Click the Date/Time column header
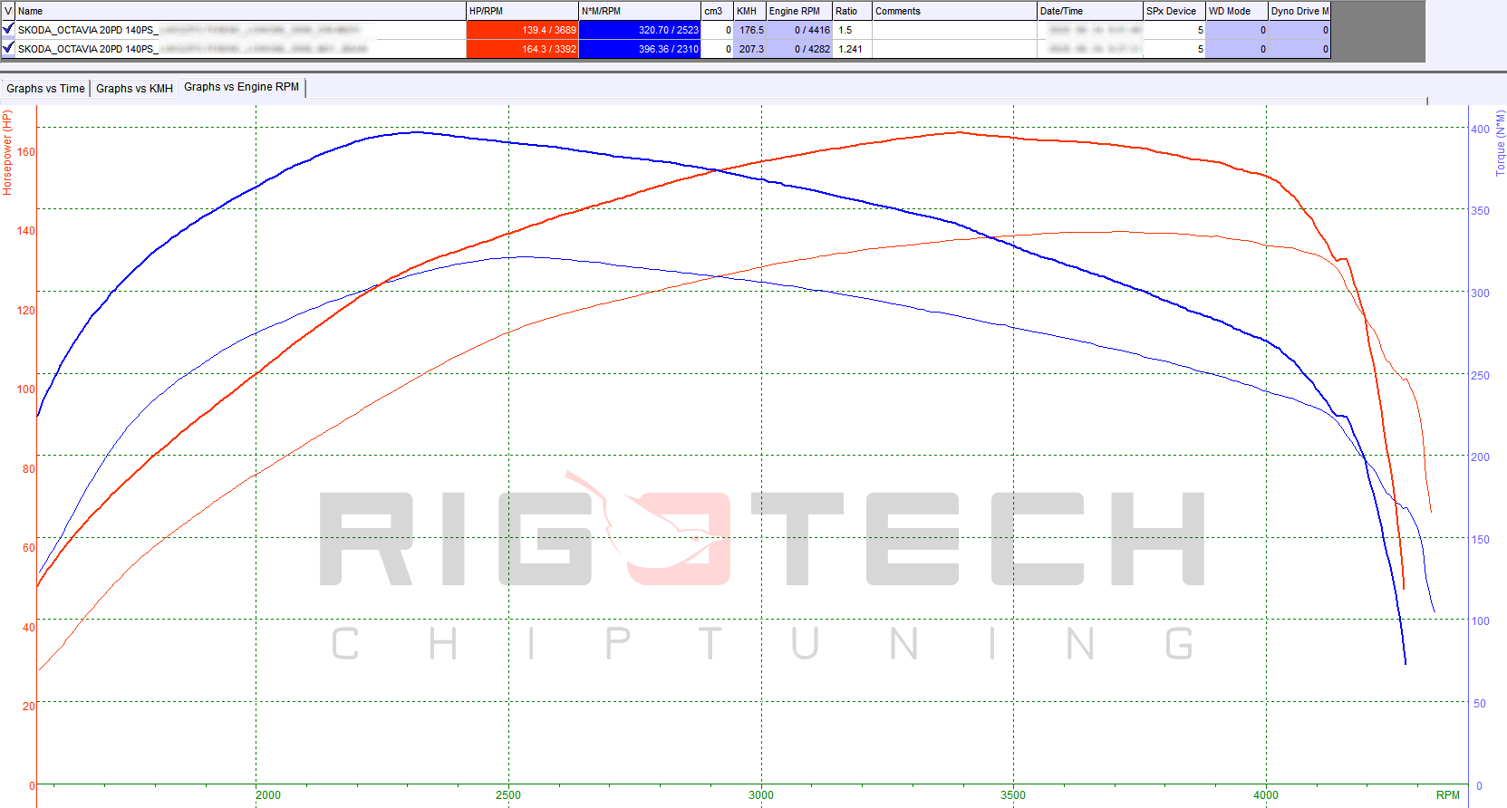This screenshot has height=808, width=1507. pyautogui.click(x=1090, y=11)
